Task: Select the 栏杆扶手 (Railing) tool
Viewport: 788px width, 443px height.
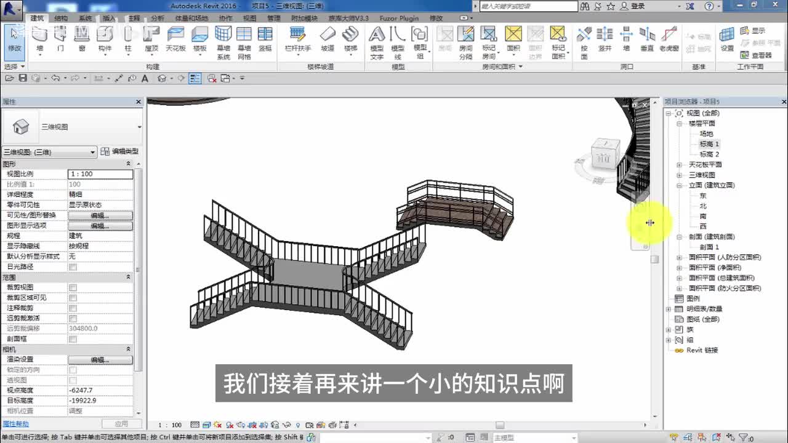Action: point(298,39)
